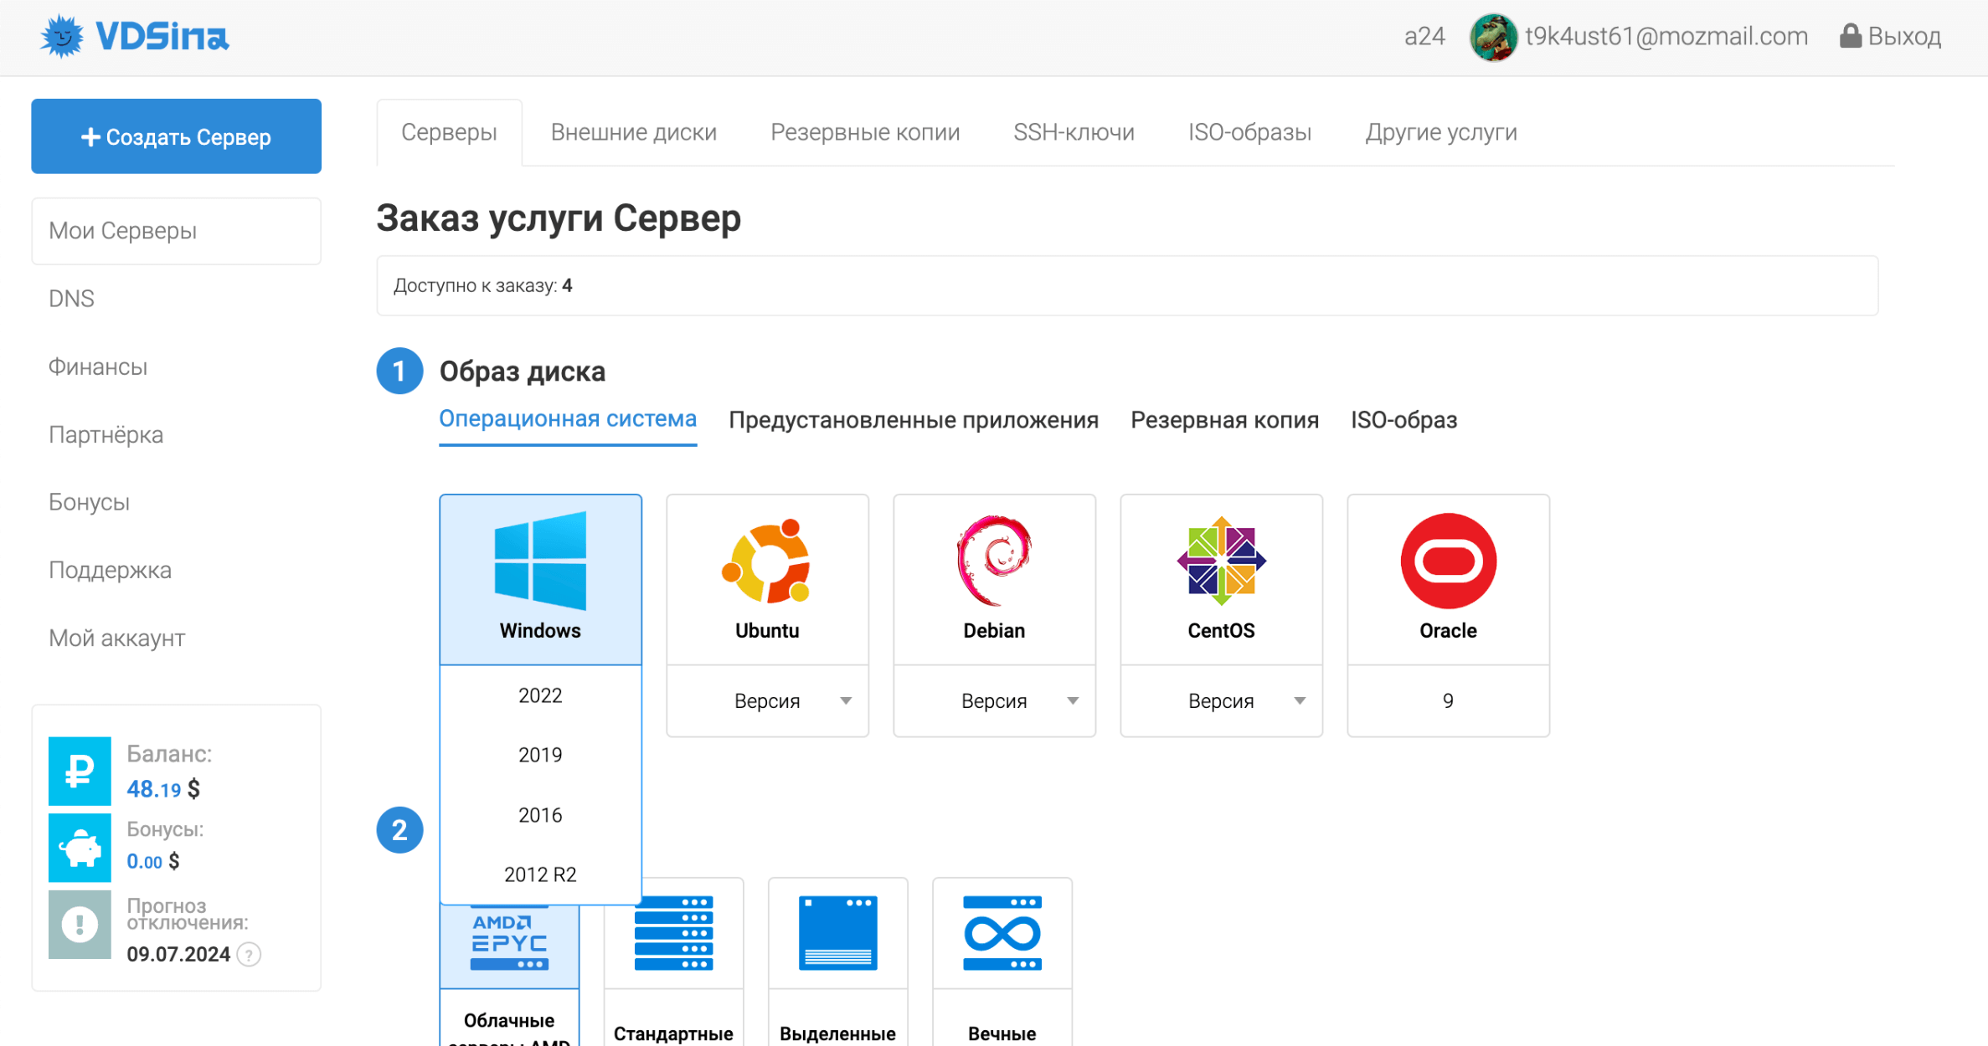
Task: Open the CentOS version selector
Action: 1221,701
